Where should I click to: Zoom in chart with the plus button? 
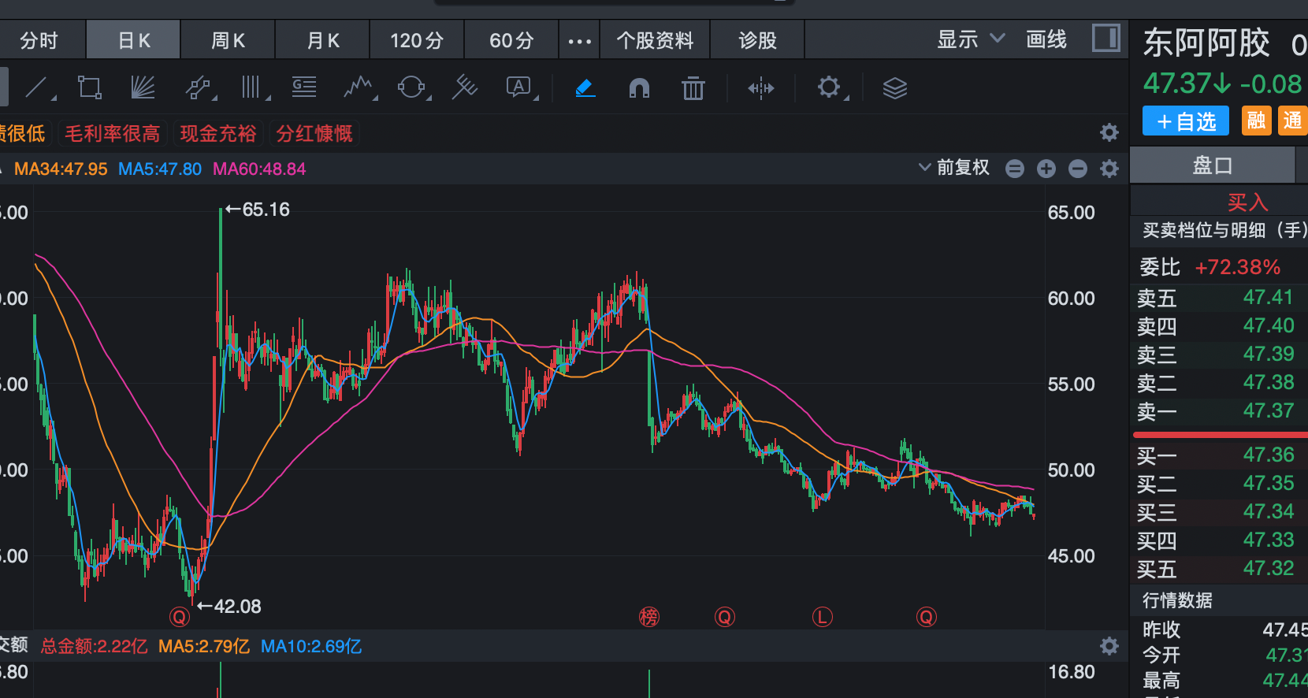click(x=1046, y=169)
